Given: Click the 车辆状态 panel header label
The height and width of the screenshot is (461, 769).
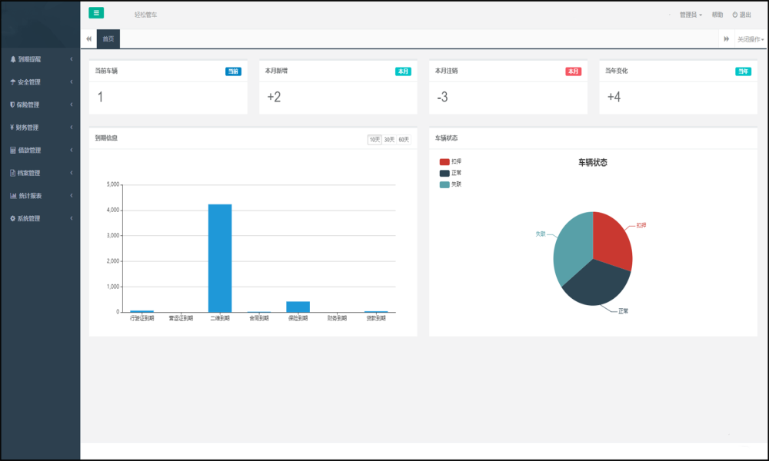Looking at the screenshot, I should 446,138.
